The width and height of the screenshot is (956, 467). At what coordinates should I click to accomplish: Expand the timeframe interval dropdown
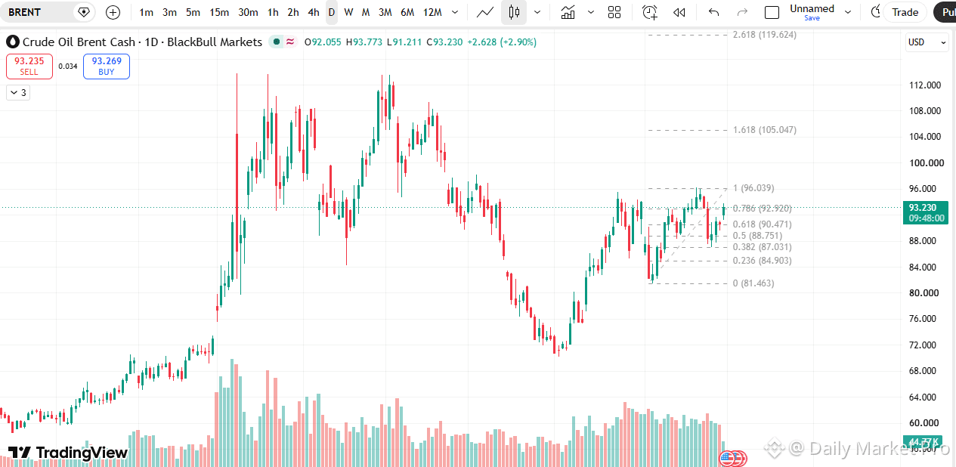point(454,12)
